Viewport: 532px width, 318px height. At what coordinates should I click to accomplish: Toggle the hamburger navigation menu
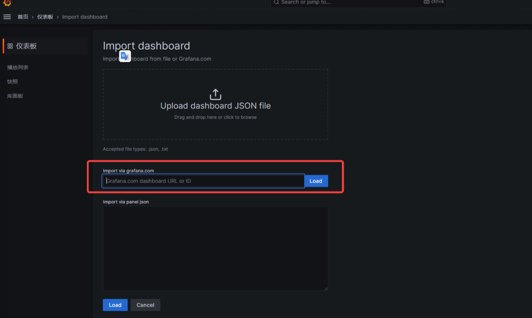pyautogui.click(x=7, y=17)
